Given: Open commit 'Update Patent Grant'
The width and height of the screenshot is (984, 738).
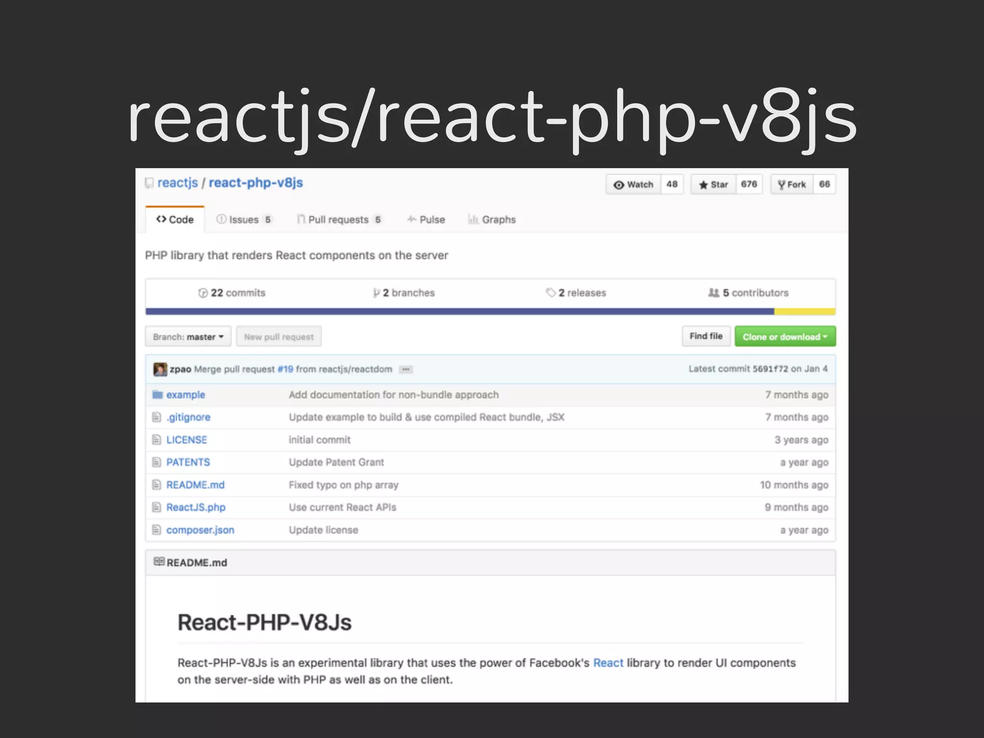Looking at the screenshot, I should coord(336,462).
